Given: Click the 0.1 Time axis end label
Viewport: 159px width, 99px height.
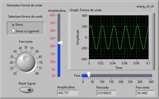Looking at the screenshot, I should [x=148, y=63].
